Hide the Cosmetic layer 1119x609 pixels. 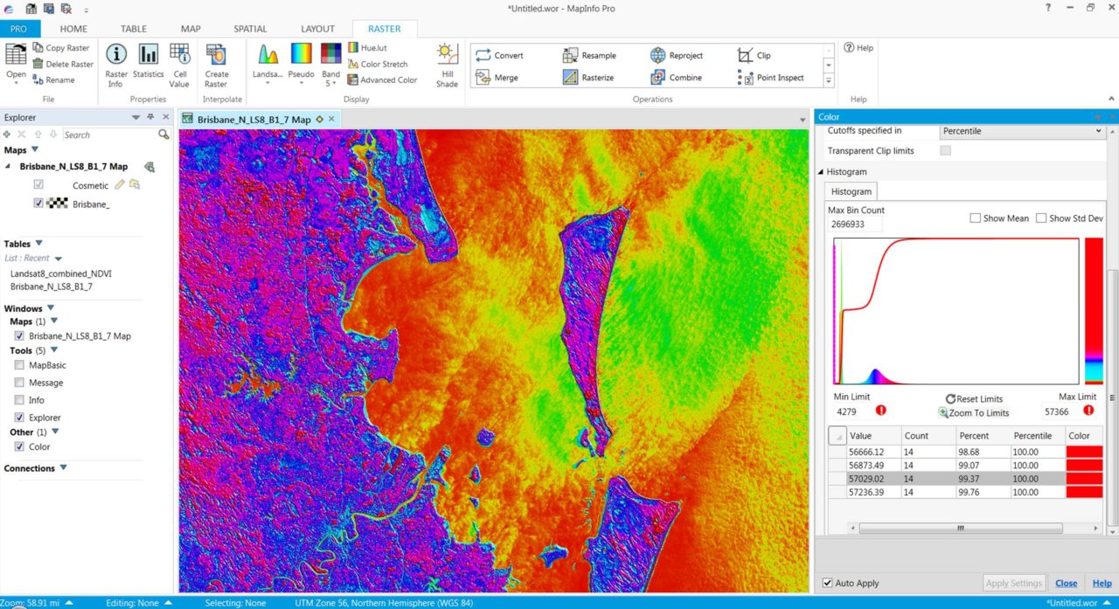(x=39, y=184)
